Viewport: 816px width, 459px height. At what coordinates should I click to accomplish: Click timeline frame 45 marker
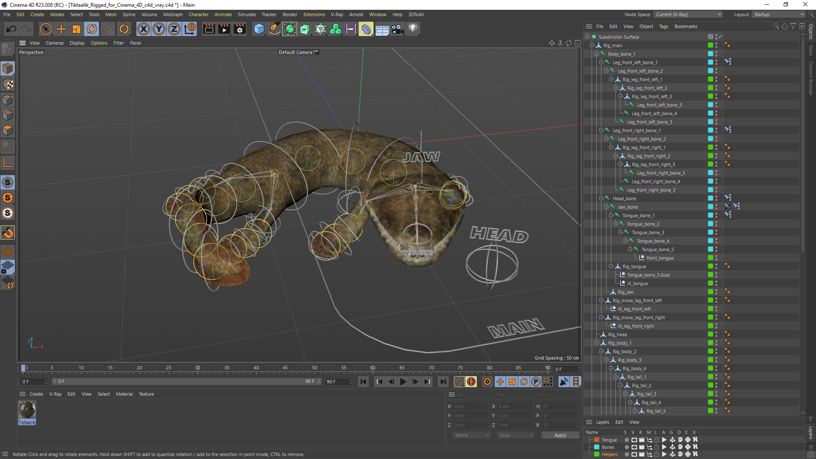tap(285, 368)
